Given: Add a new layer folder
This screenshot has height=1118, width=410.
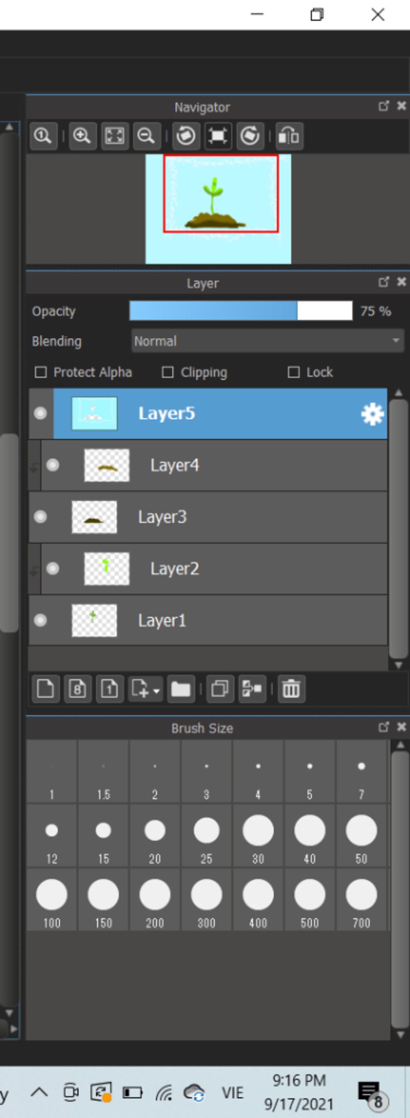Looking at the screenshot, I should (181, 689).
